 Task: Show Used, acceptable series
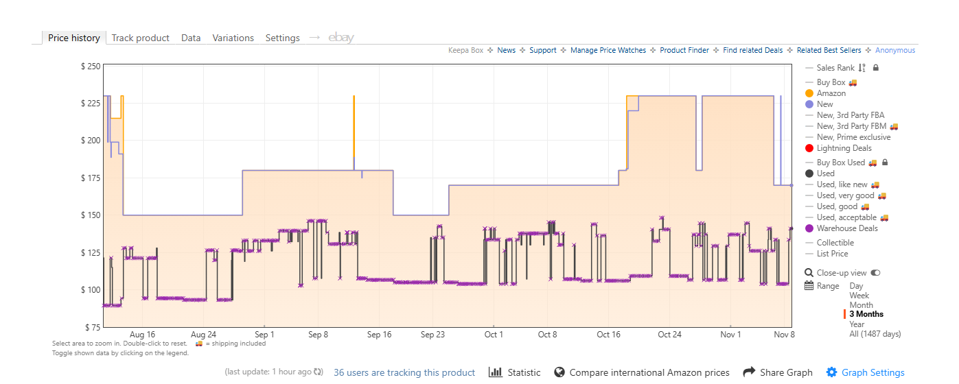[x=847, y=217]
